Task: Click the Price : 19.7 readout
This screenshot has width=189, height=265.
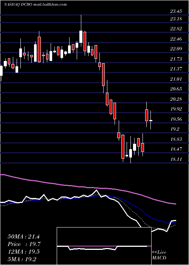Action: [x=23, y=244]
